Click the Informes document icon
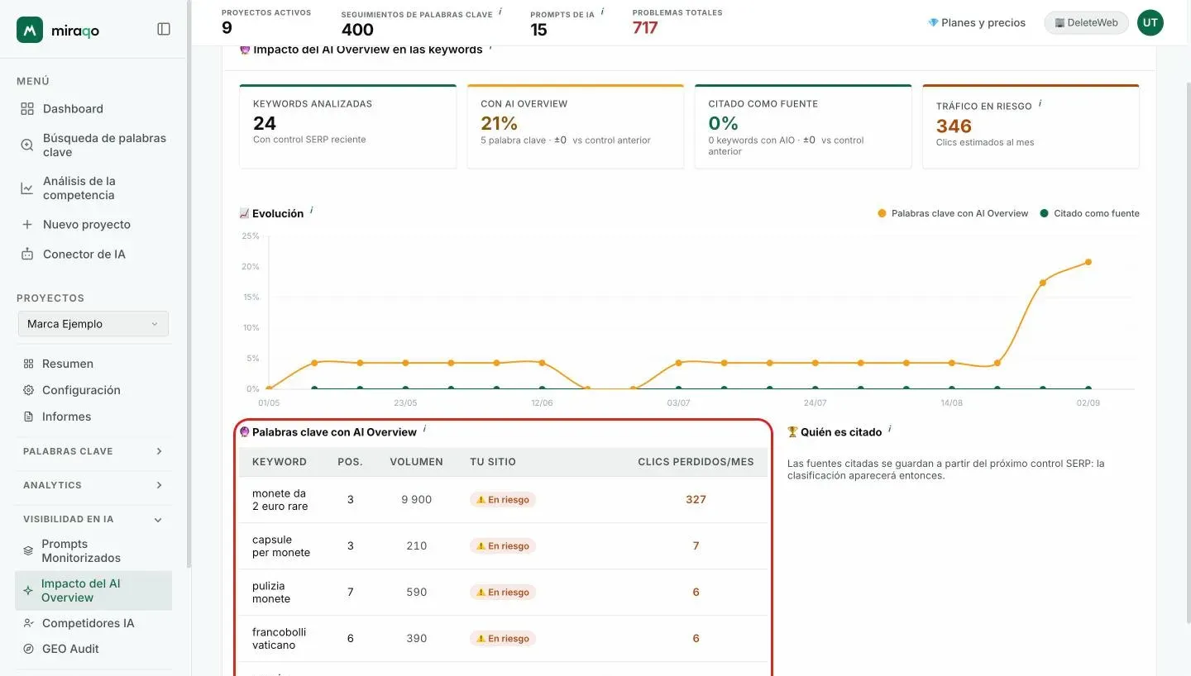The height and width of the screenshot is (676, 1191). point(28,417)
